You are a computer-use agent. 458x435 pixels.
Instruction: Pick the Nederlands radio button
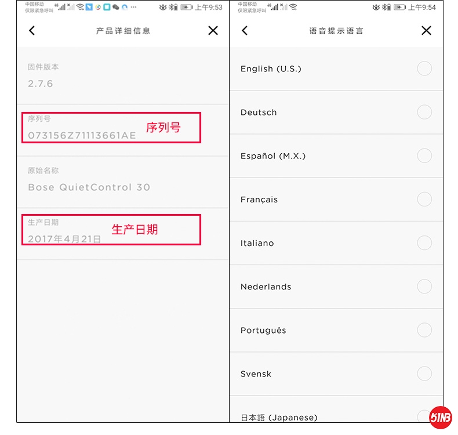point(424,287)
